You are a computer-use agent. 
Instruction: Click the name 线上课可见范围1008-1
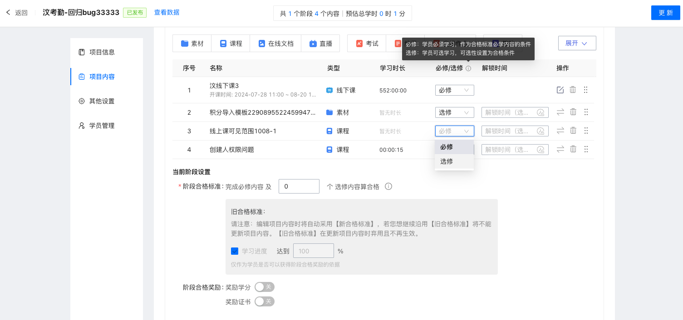pos(243,131)
